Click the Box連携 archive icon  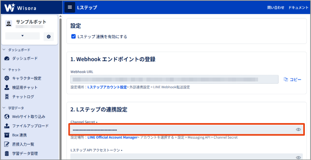[x=7, y=135]
